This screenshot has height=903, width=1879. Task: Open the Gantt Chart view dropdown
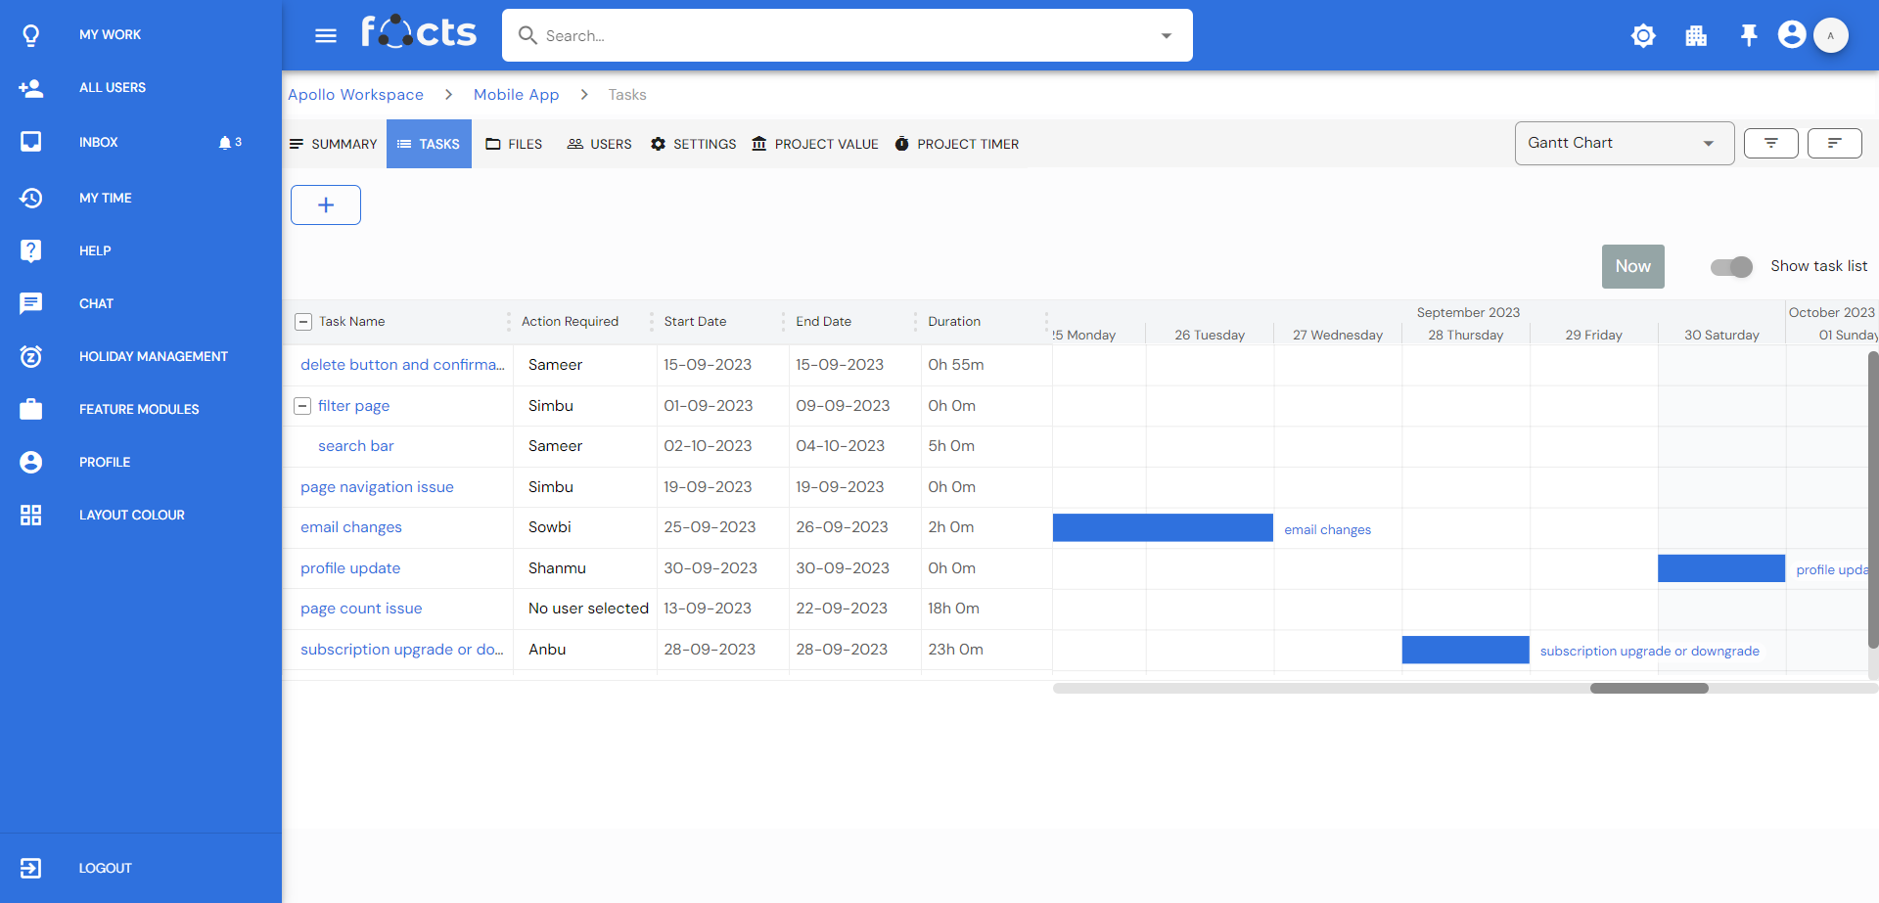(x=1624, y=144)
